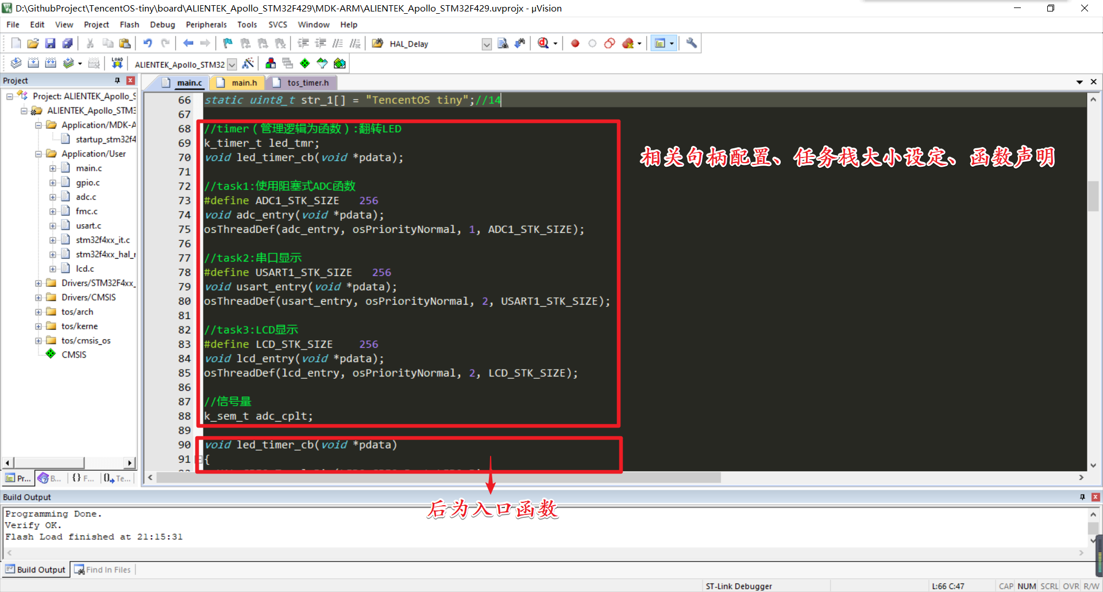
Task: Open the Peripherals menu
Action: tap(206, 25)
